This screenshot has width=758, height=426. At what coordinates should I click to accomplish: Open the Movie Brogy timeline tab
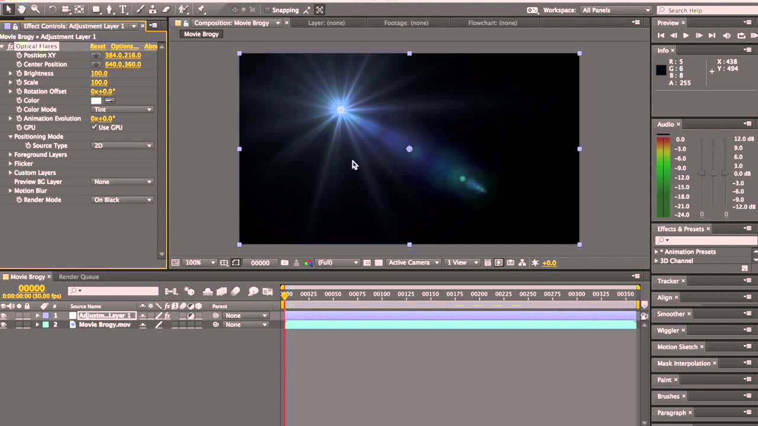click(x=28, y=277)
